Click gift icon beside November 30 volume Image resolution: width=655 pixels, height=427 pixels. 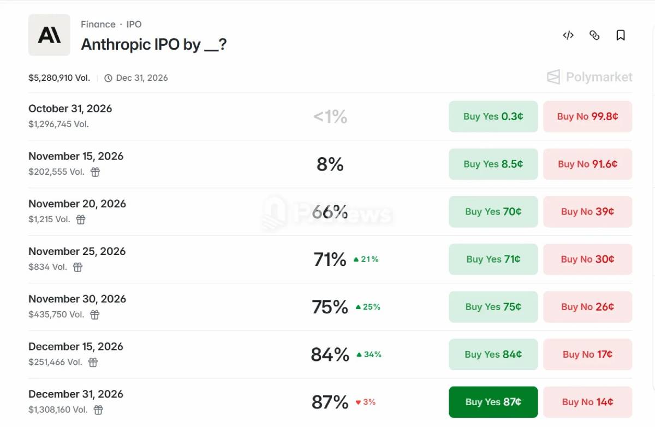point(95,315)
